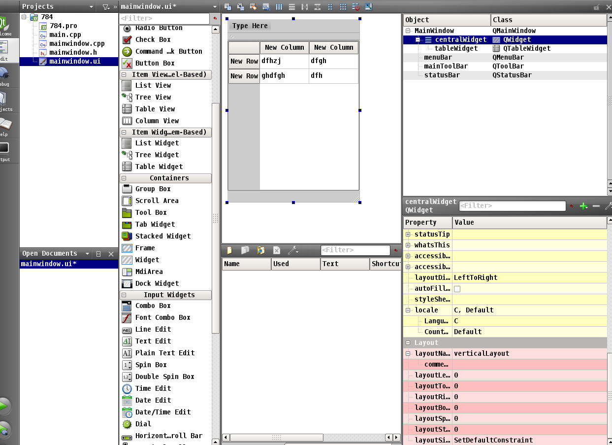Image resolution: width=612 pixels, height=445 pixels.
Task: Click Copy icon in Action Editor
Action: click(x=245, y=250)
